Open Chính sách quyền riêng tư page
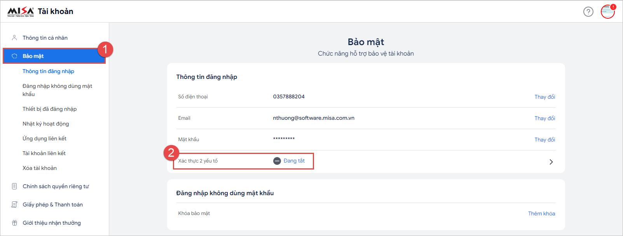 pos(56,186)
